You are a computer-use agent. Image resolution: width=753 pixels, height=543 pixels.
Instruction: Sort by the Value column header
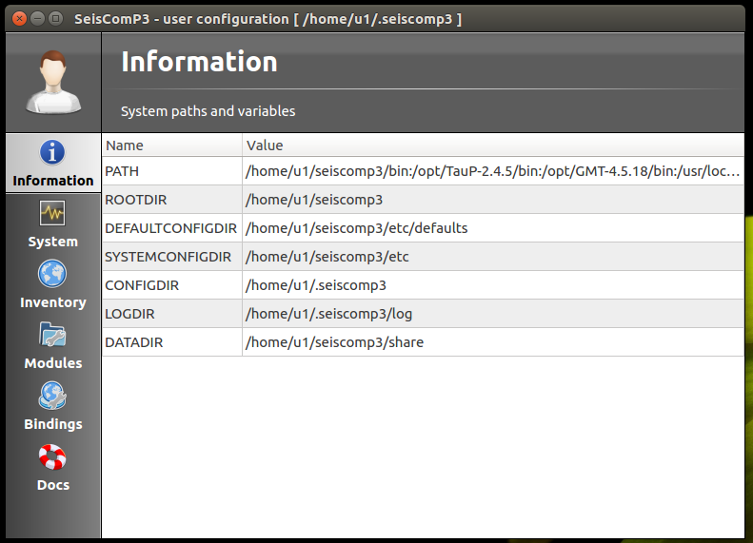[x=493, y=145]
